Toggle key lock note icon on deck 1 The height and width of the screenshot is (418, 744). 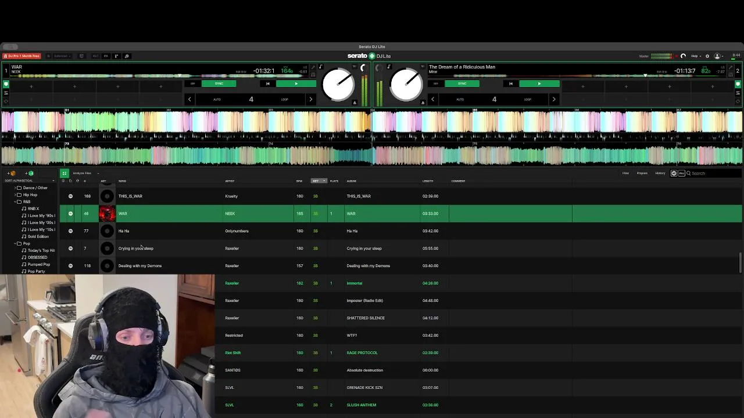pyautogui.click(x=320, y=67)
